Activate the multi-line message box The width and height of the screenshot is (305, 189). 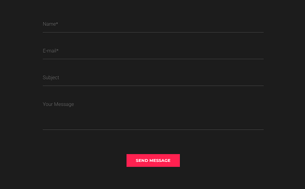click(x=153, y=114)
